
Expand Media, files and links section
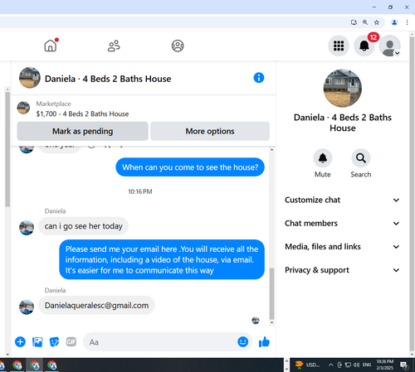[342, 247]
